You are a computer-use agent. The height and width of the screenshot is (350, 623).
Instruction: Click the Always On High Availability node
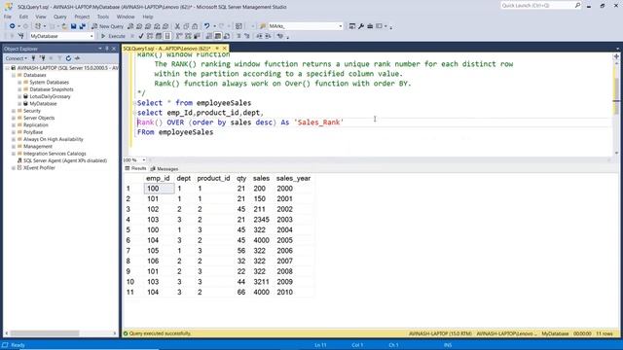[54, 139]
